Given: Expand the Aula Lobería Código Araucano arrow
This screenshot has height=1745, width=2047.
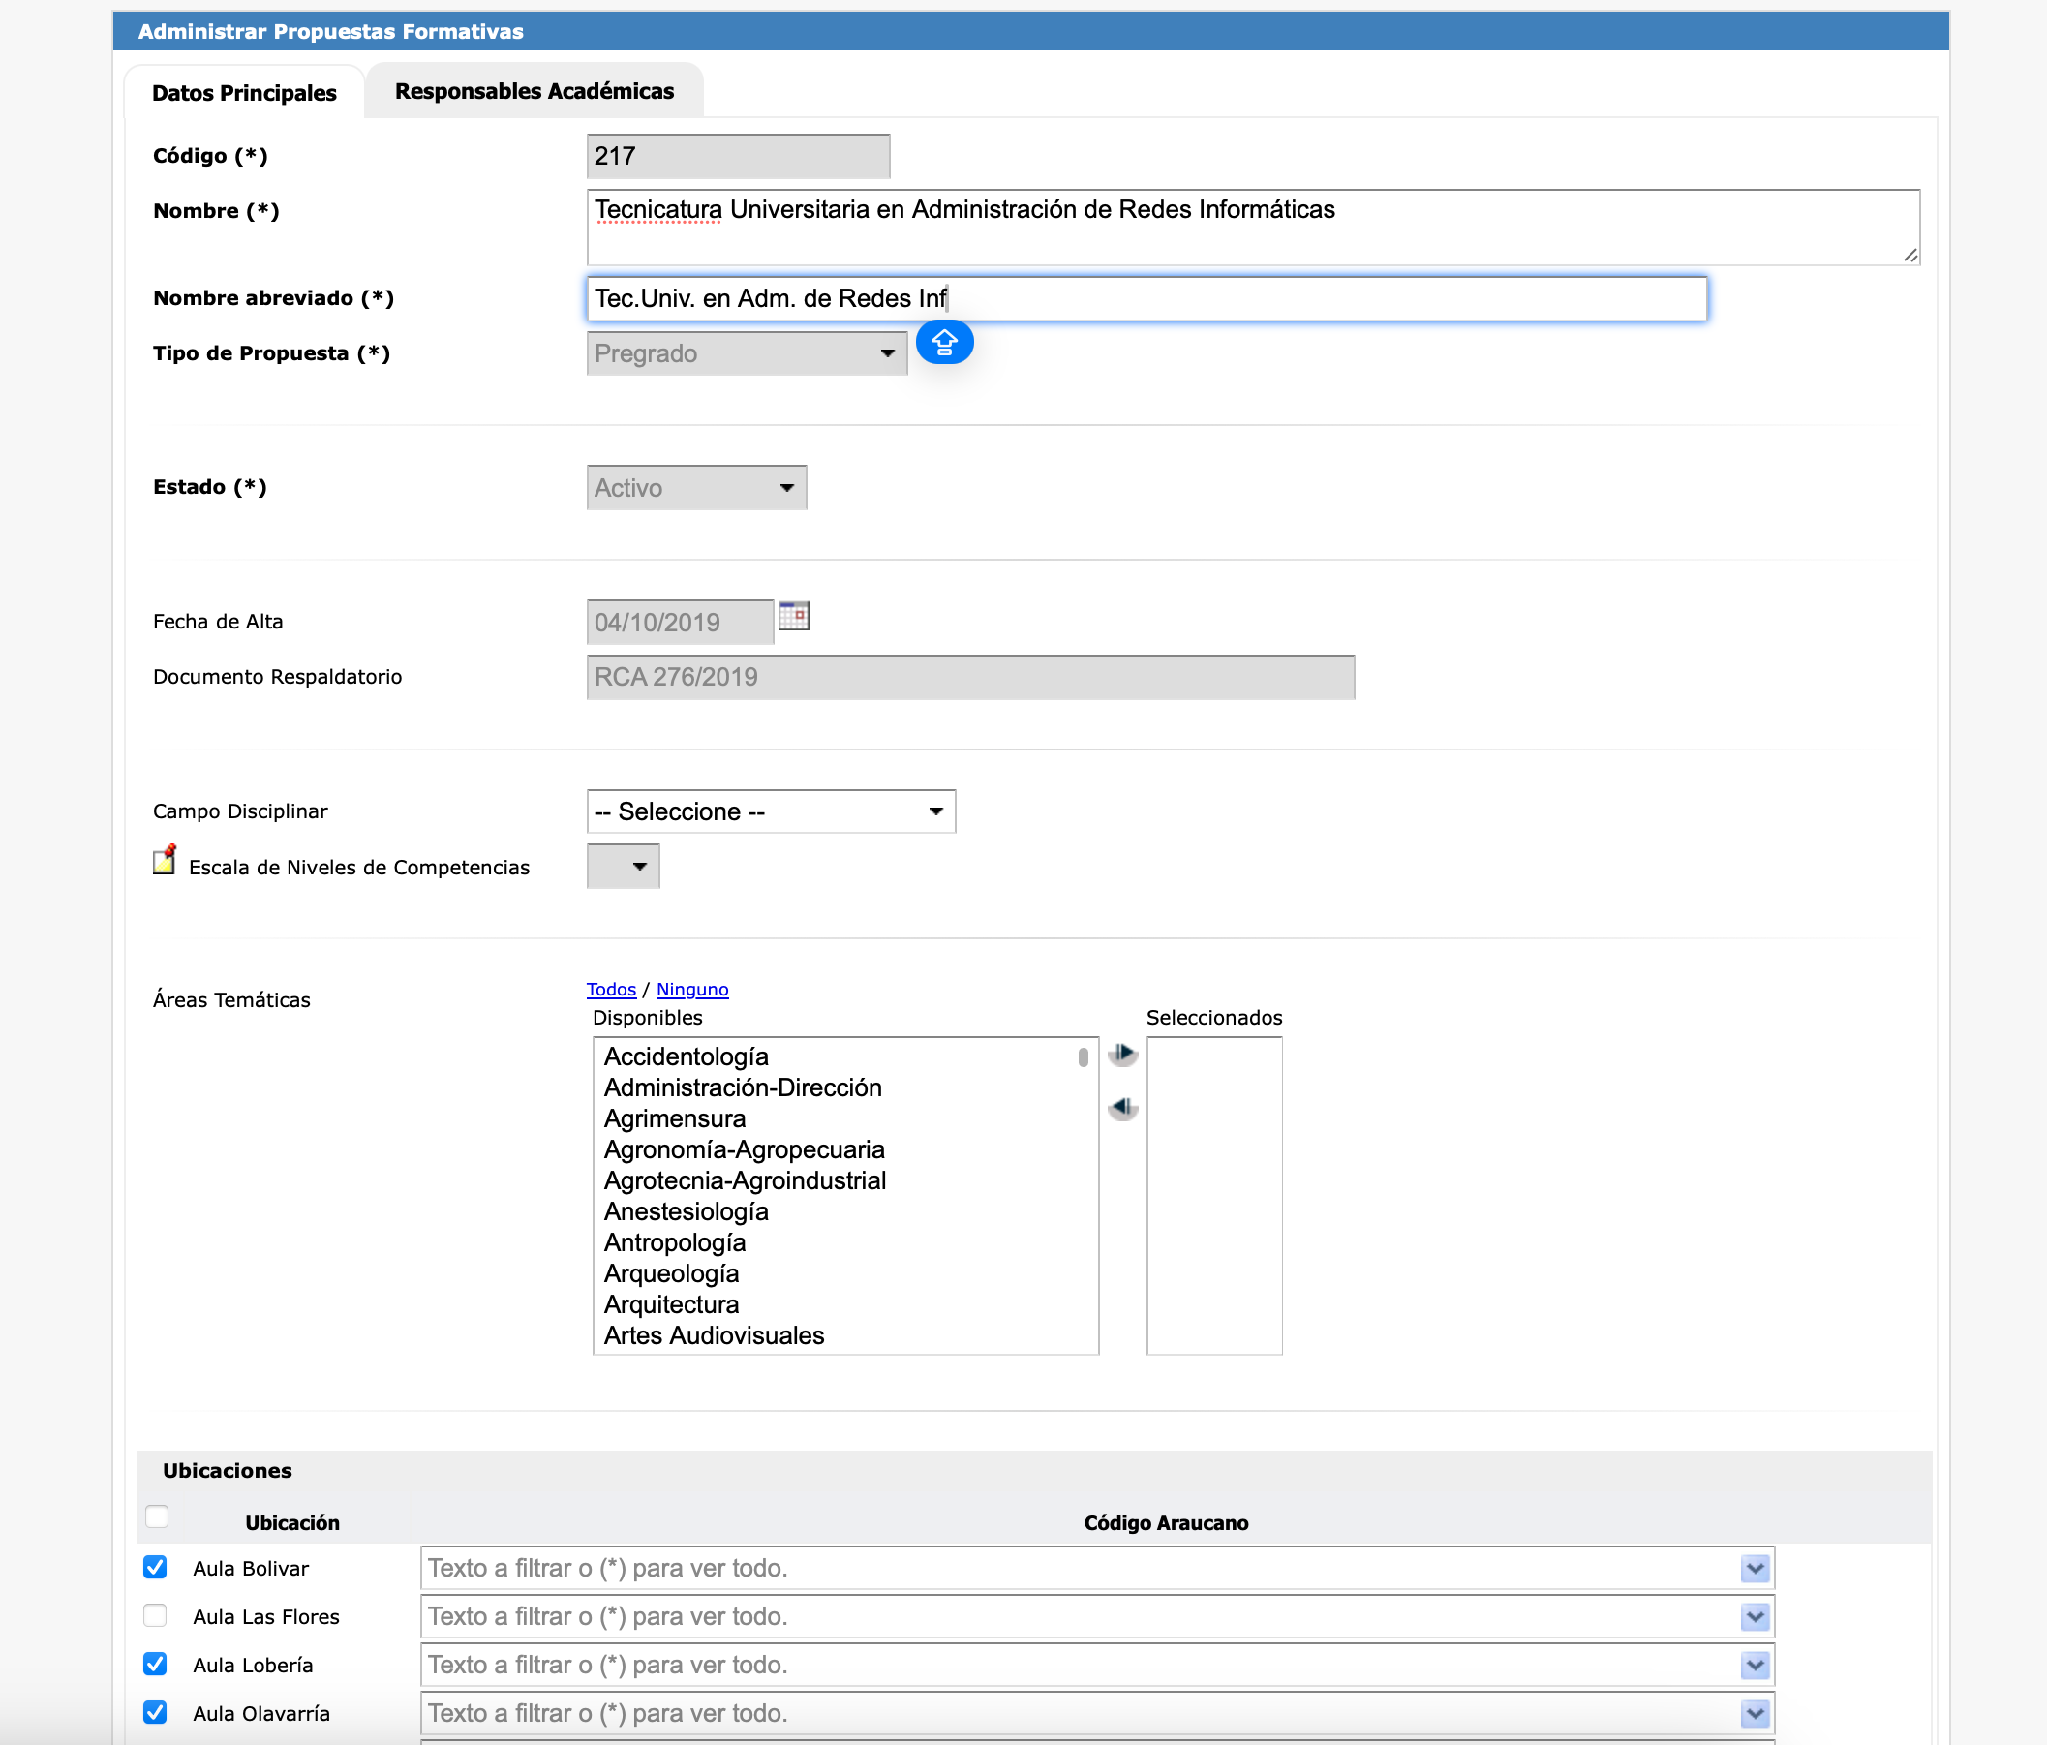Looking at the screenshot, I should [x=1755, y=1665].
